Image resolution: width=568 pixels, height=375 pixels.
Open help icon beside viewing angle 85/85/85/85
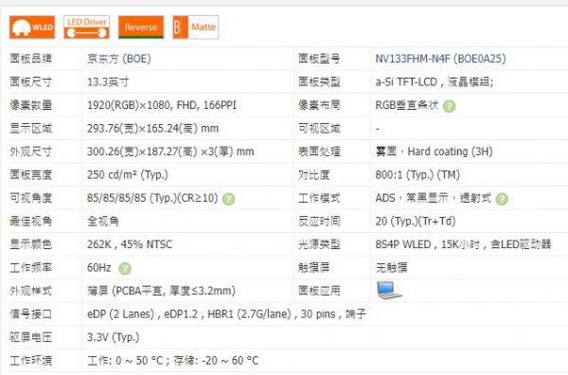pyautogui.click(x=228, y=199)
